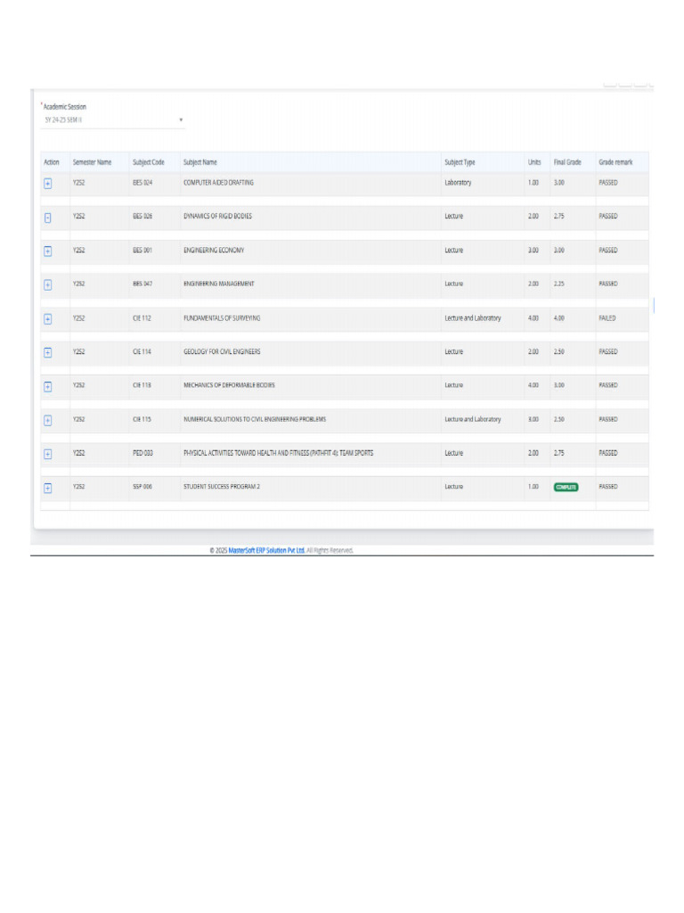Viewport: 684px width, 913px height.
Task: Select subject code BES 047
Action: (x=142, y=284)
